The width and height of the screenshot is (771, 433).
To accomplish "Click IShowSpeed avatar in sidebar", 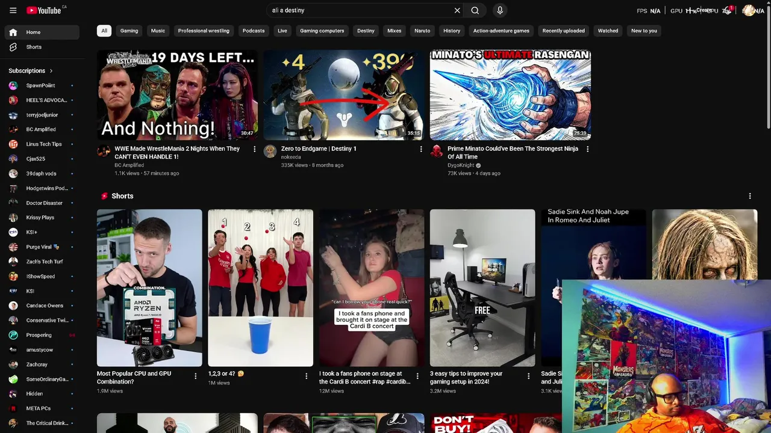I will click(x=13, y=276).
